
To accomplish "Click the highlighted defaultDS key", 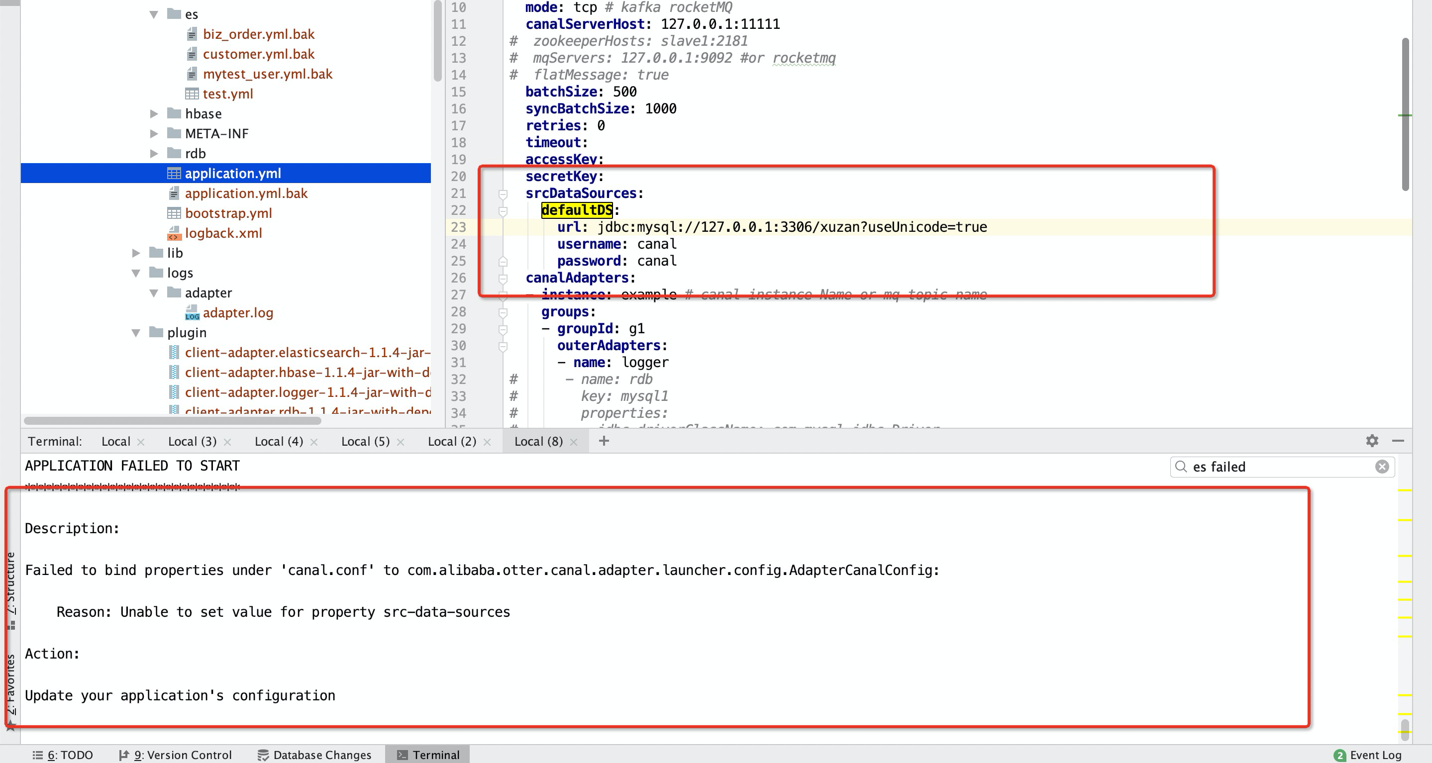I will pos(577,210).
